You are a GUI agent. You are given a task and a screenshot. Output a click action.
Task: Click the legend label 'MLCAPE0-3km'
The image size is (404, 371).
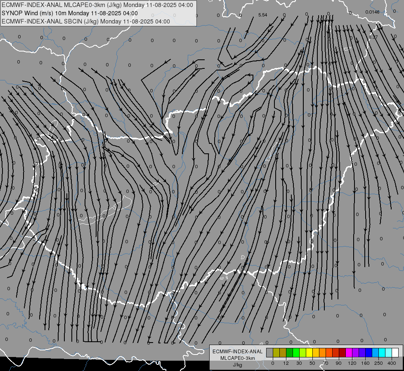coord(238,358)
